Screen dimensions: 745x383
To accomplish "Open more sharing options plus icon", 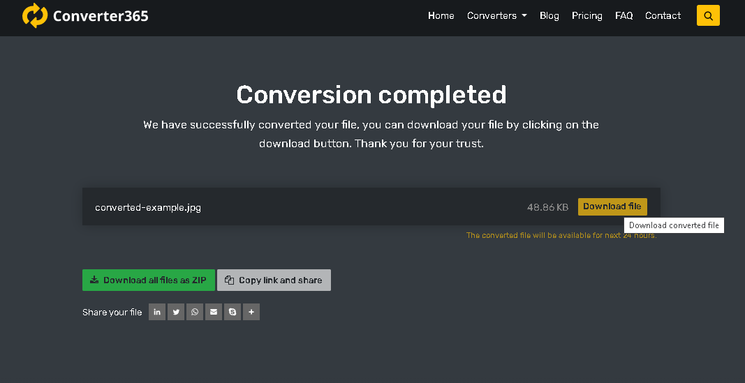I will [x=251, y=312].
